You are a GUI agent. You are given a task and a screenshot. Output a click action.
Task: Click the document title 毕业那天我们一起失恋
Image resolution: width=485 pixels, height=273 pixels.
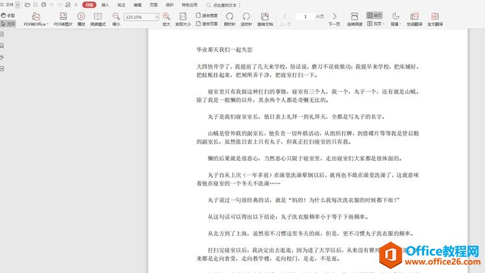[x=225, y=49]
